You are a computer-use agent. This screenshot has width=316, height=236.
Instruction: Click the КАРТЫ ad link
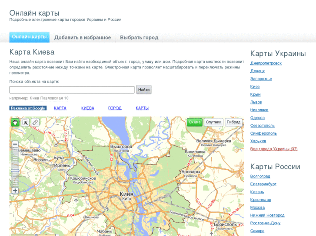(142, 108)
